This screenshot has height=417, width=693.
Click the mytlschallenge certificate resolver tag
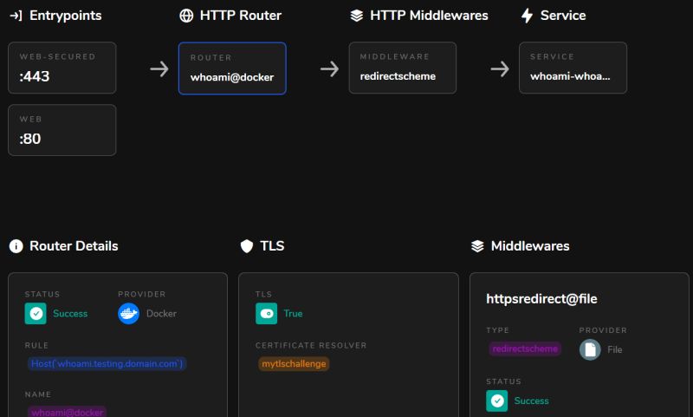tap(294, 363)
